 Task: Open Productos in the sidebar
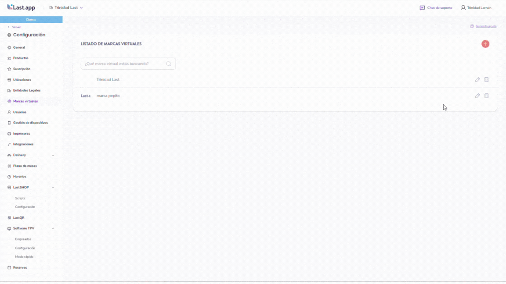point(21,58)
